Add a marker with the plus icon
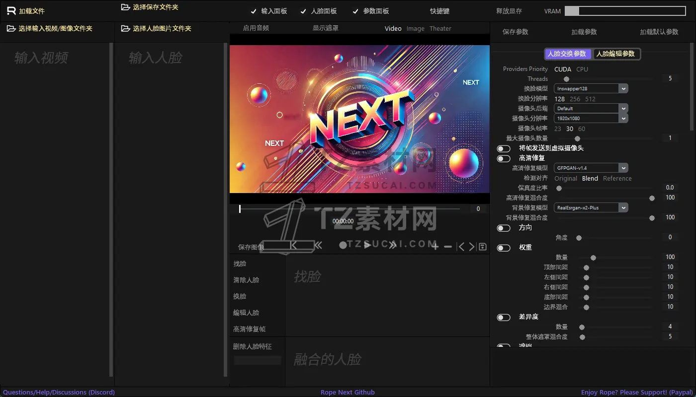This screenshot has height=397, width=696. click(x=435, y=246)
